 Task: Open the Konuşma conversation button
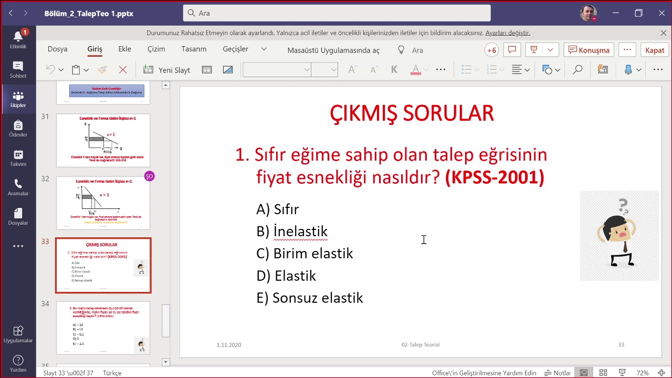click(x=589, y=50)
